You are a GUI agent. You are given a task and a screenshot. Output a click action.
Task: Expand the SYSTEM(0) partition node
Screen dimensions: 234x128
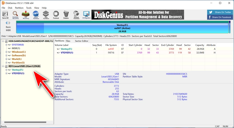click(6, 45)
